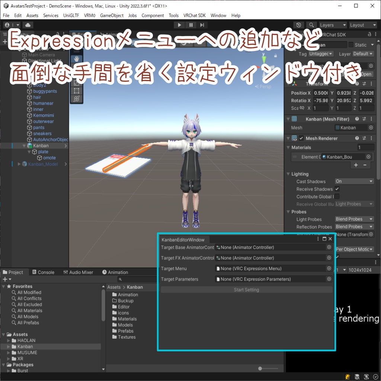Adjust the thumbnail size slider in the Project panel
Viewport: 381px width, 381px height.
tap(259, 368)
